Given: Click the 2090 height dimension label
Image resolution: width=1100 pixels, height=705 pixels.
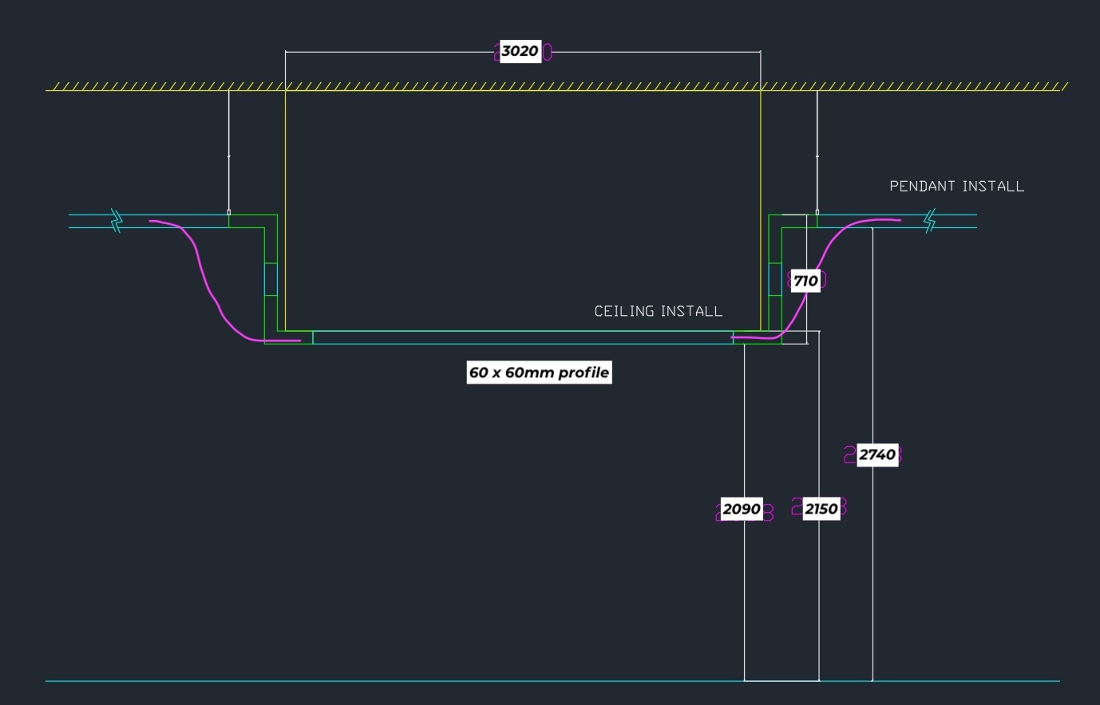Looking at the screenshot, I should pyautogui.click(x=741, y=509).
